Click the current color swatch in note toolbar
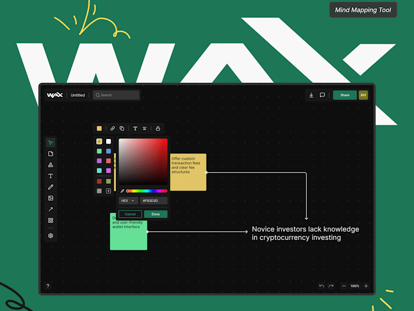Viewport: 414px width, 311px height. click(x=99, y=129)
